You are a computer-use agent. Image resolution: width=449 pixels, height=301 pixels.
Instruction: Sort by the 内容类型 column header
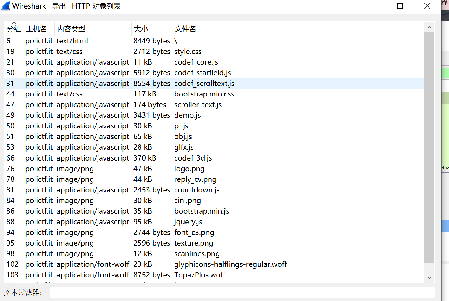click(x=93, y=29)
